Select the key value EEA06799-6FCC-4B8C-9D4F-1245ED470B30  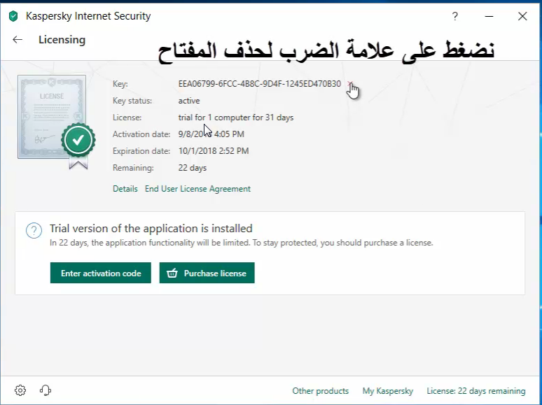pyautogui.click(x=260, y=84)
